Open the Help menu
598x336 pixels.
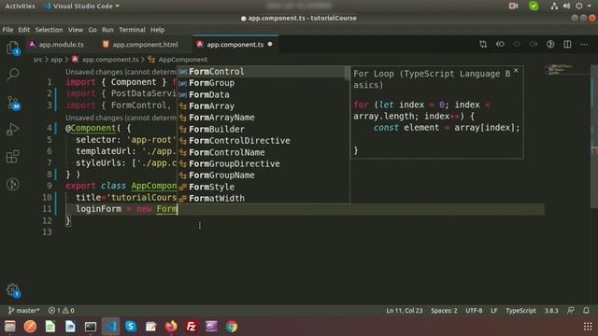[x=157, y=30]
